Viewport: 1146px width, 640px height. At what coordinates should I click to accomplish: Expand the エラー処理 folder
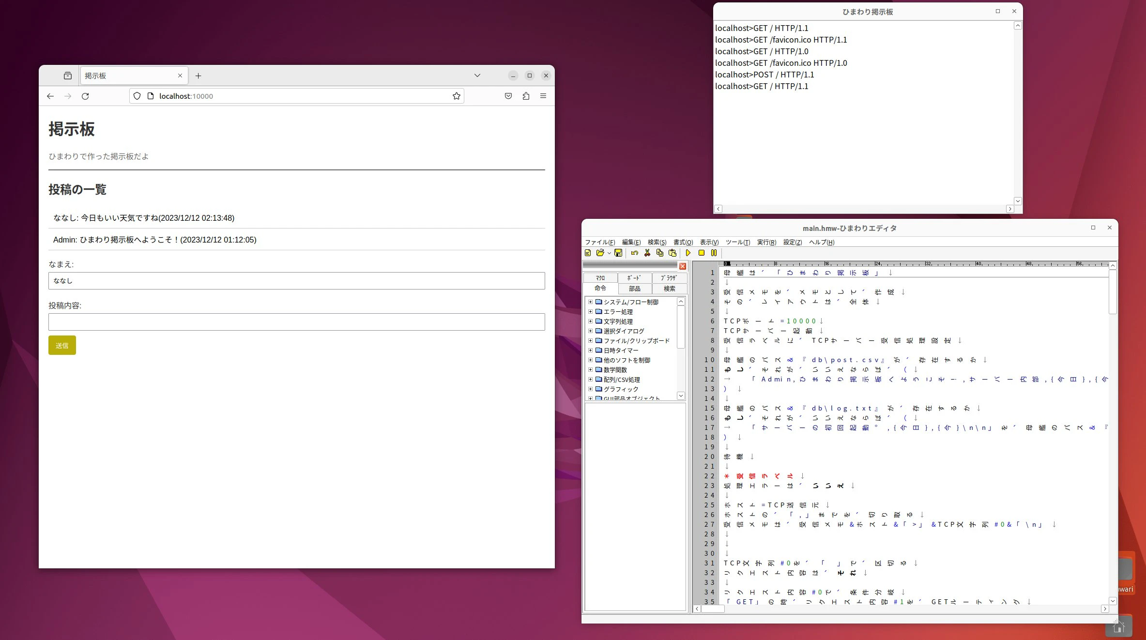(590, 311)
